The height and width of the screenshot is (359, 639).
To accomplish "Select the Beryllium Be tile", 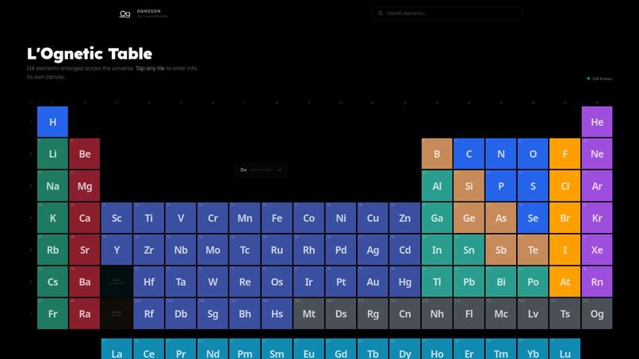I will [x=85, y=154].
